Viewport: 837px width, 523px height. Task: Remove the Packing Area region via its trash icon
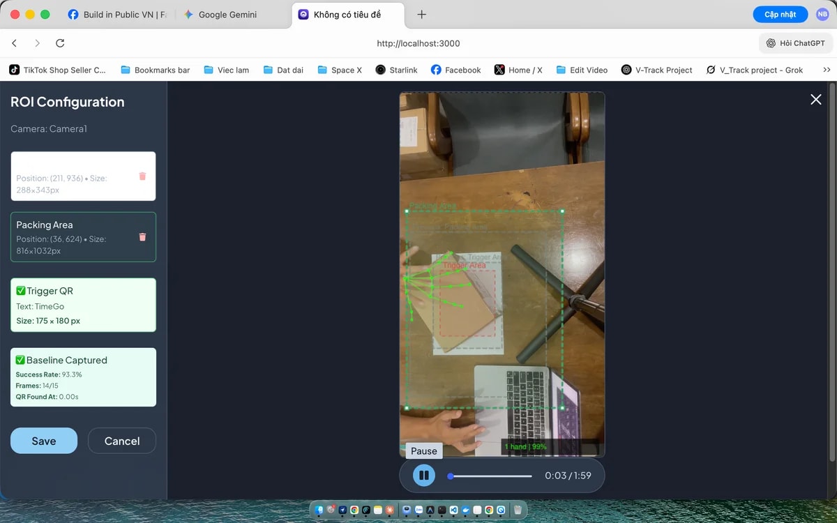[142, 236]
